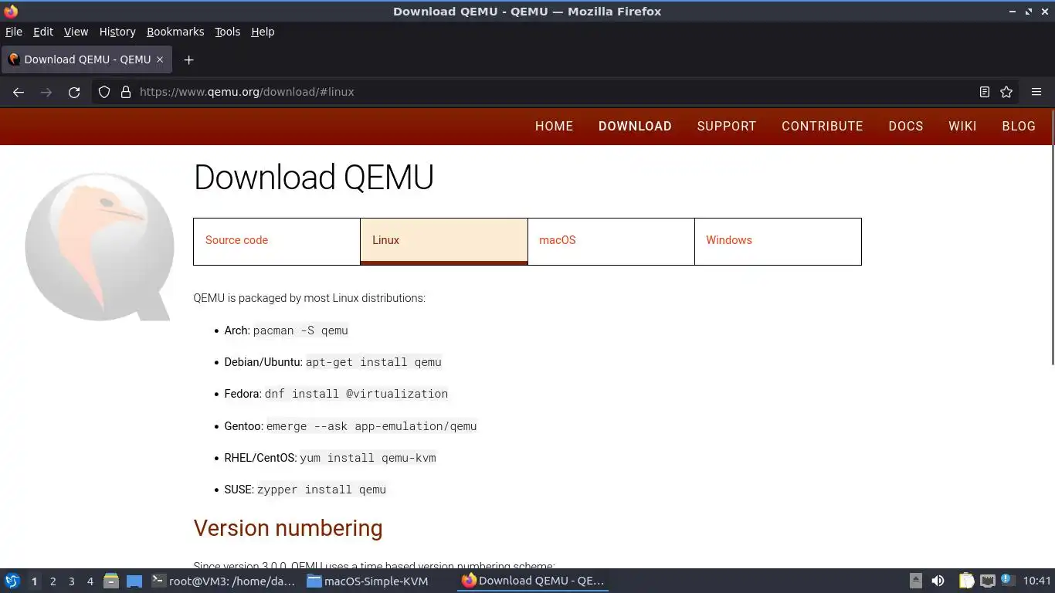Open the clipboard manager tray icon
This screenshot has height=593, width=1055.
966,581
